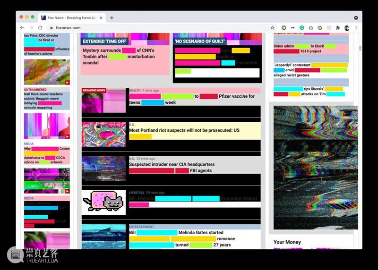The height and width of the screenshot is (270, 378).
Task: Click the page's vertical scrollbar thumb
Action: [360, 48]
